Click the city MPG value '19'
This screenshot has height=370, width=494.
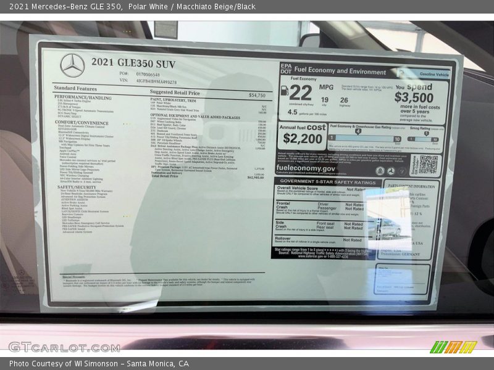pyautogui.click(x=325, y=100)
